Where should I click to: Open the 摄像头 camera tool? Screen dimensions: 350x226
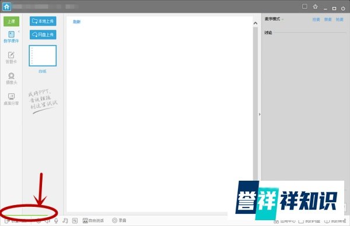tap(11, 78)
